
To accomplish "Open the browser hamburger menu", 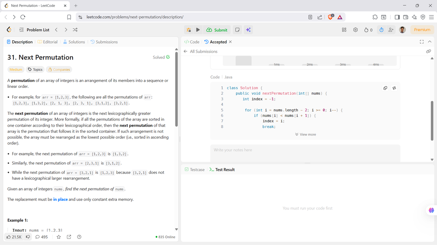I will pyautogui.click(x=431, y=17).
